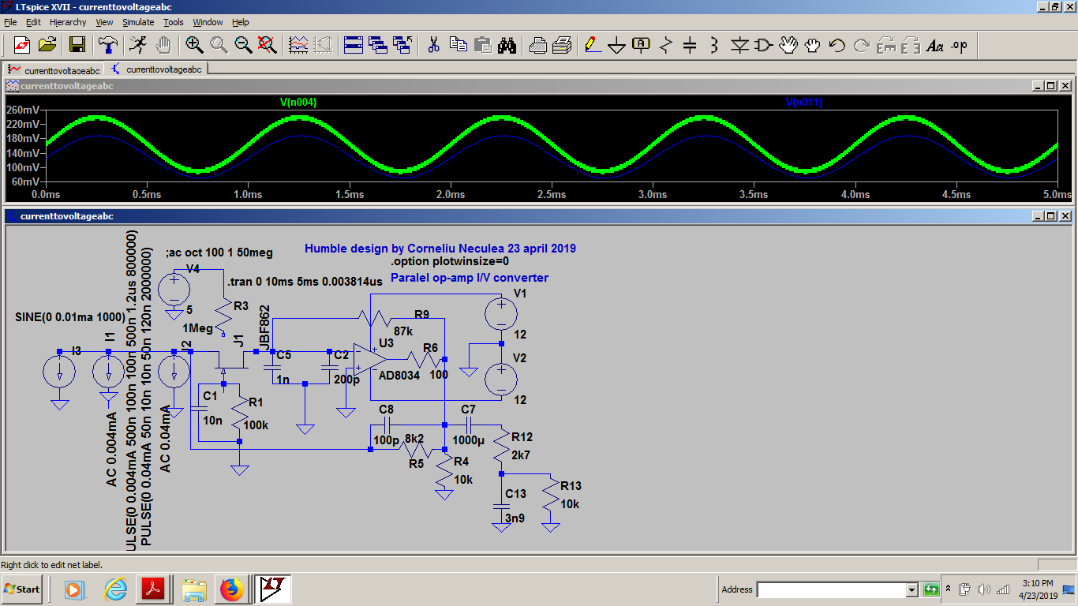Click the SINE(0 0.01ma 1000) source value

coord(70,317)
